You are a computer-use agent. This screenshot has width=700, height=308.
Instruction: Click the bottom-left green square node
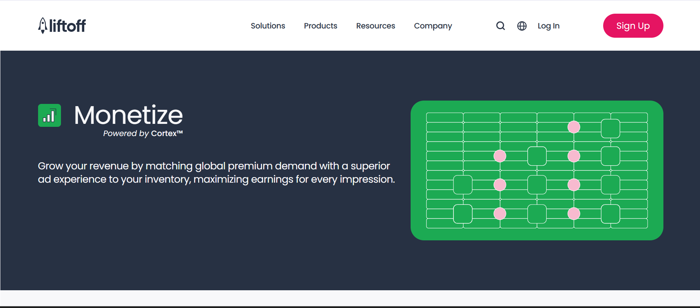click(x=463, y=214)
